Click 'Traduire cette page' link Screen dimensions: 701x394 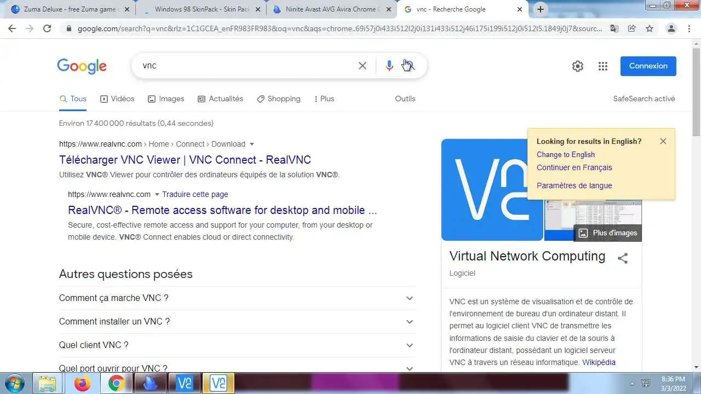pyautogui.click(x=195, y=194)
